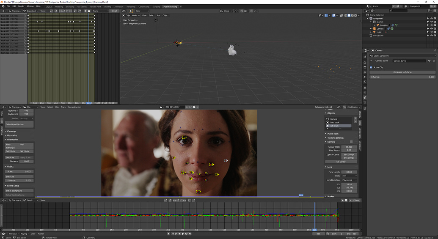Disable Light in renders via camera icon
438x239 pixels.
[435, 32]
